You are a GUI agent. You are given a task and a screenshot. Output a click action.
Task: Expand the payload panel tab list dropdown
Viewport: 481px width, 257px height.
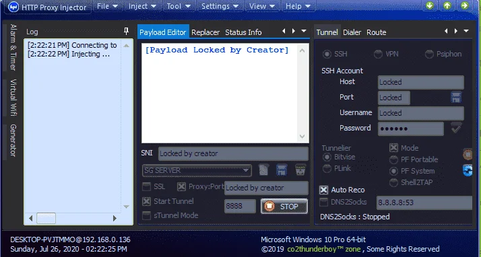[x=304, y=31]
